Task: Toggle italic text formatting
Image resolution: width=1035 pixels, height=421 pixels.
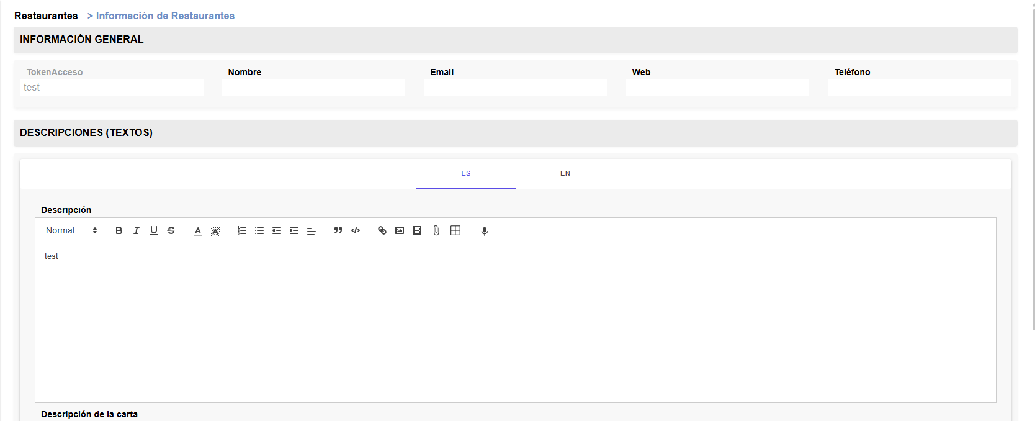Action: [x=136, y=230]
